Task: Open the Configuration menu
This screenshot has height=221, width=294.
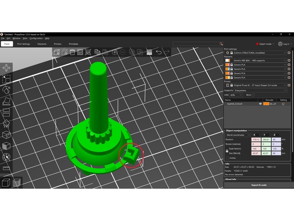Action: [x=36, y=38]
